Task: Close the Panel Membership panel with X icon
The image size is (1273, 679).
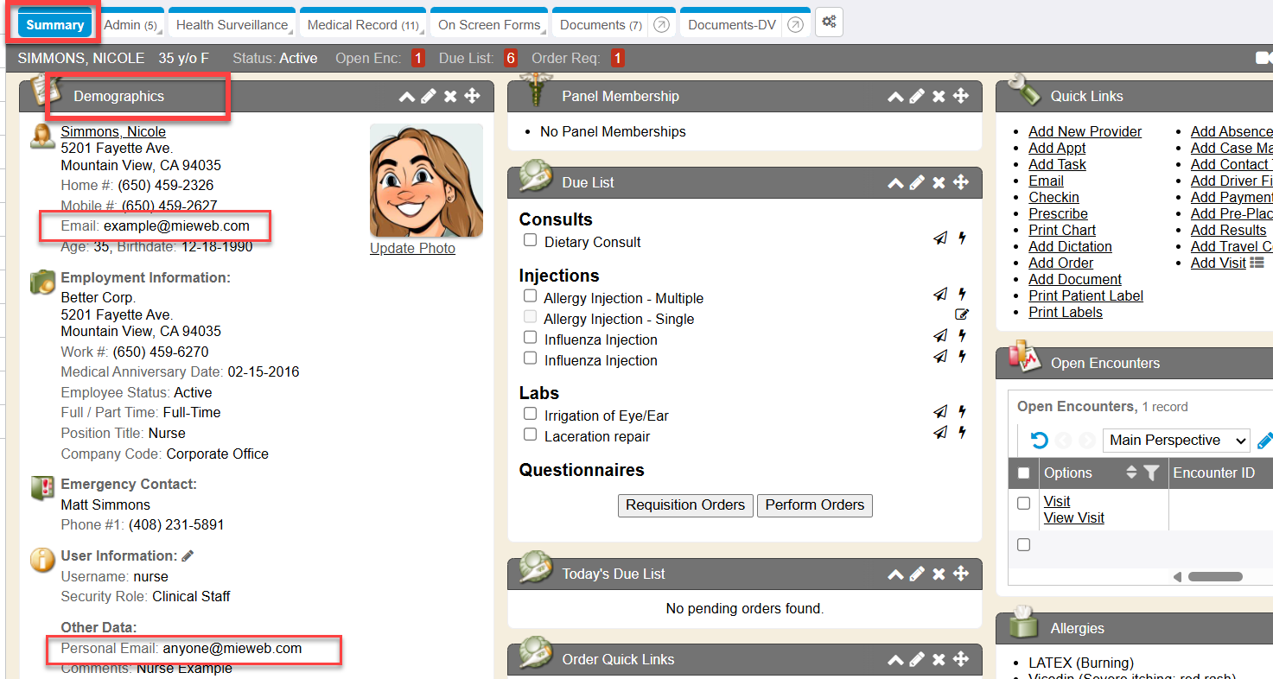Action: tap(939, 96)
